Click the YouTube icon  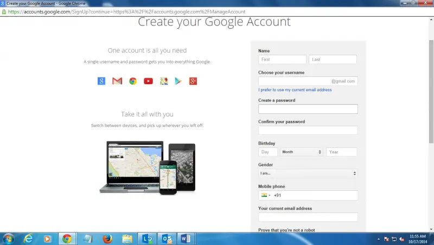(148, 81)
